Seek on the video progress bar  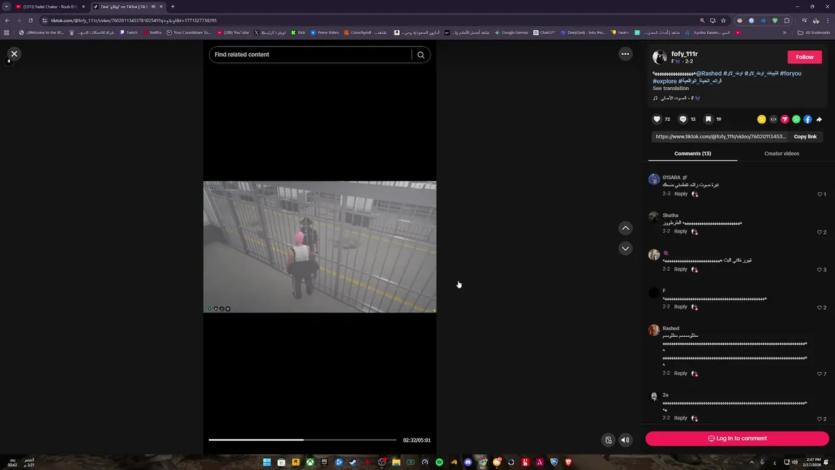tap(302, 440)
